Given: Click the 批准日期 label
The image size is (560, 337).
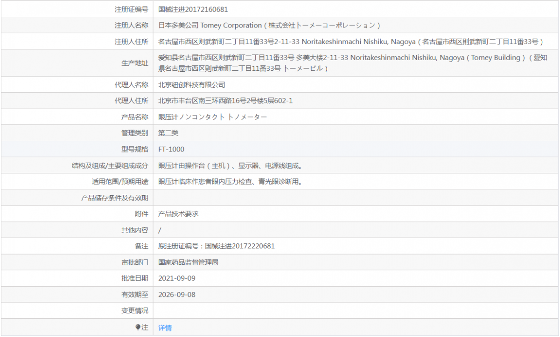Looking at the screenshot, I should (x=135, y=278).
